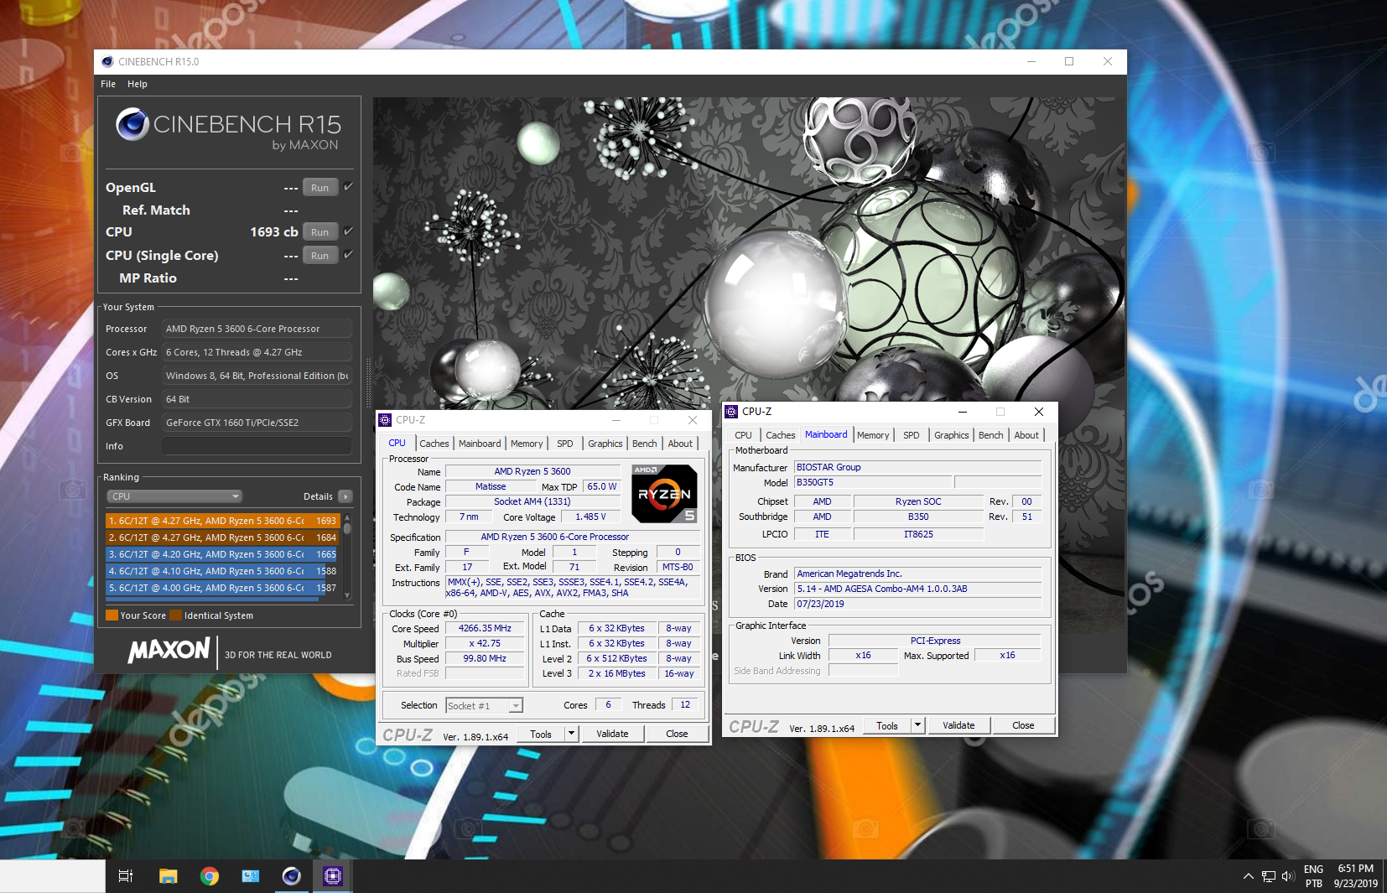Open Socket #1 selection dropdown
1387x893 pixels.
click(485, 706)
